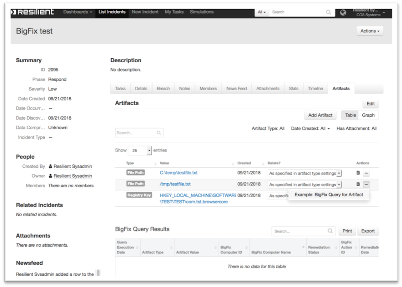402x287 pixels.
Task: Click the Resilient logo in the top bar
Action: click(32, 12)
